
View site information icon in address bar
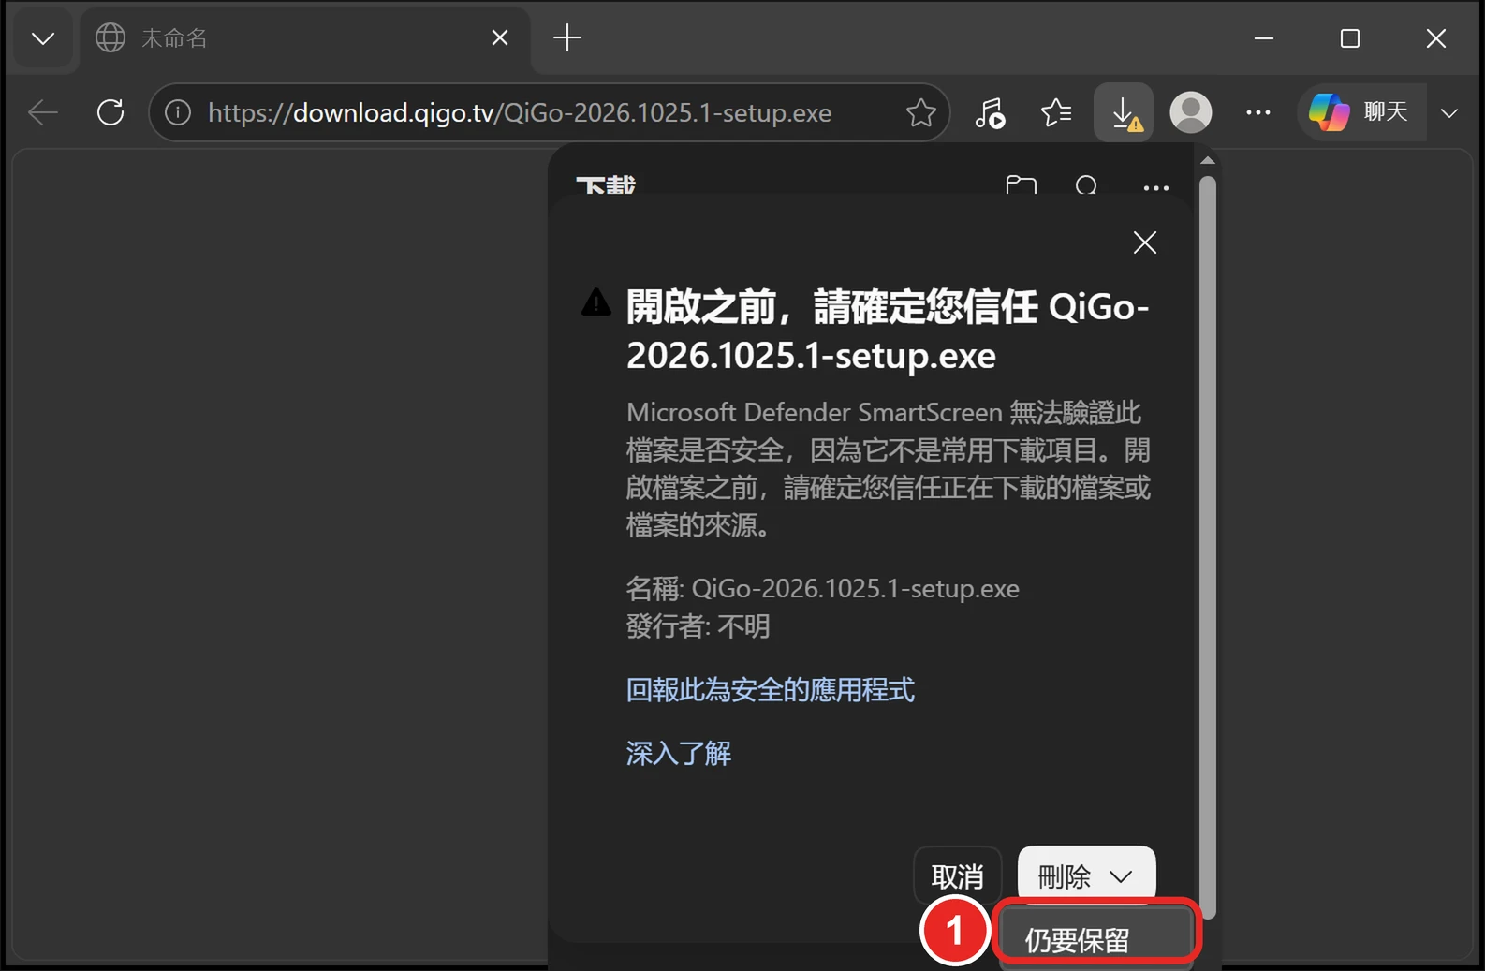[x=178, y=113]
